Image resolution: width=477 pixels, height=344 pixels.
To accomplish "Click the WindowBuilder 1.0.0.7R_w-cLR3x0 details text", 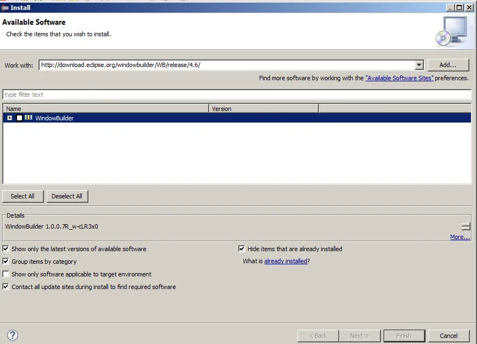I will tap(52, 226).
